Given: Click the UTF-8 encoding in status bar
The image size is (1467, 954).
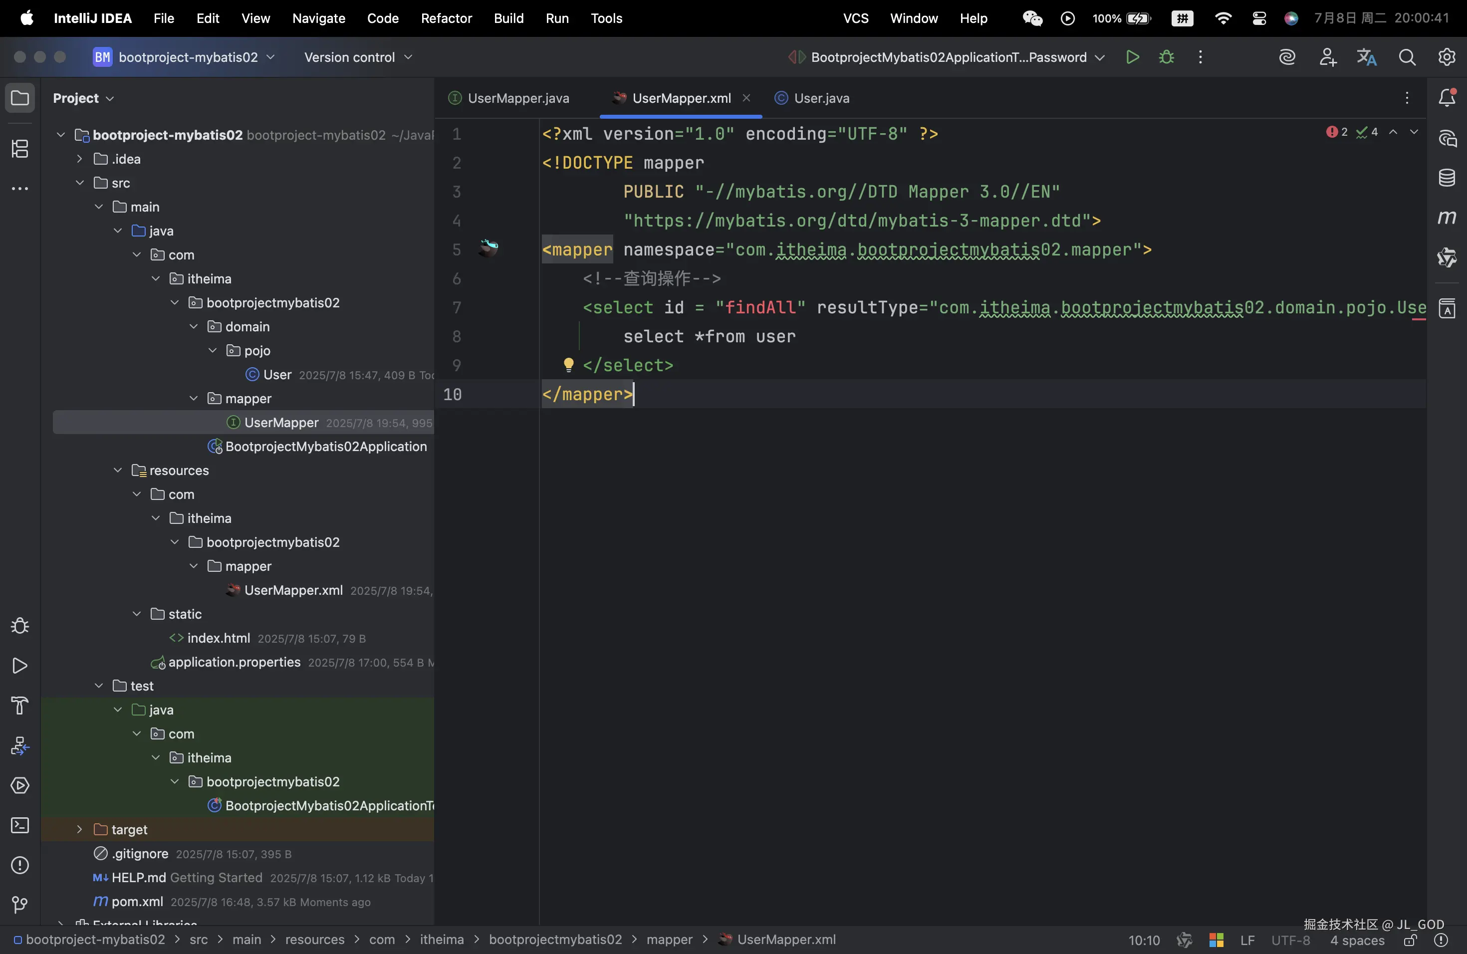Looking at the screenshot, I should coord(1290,940).
